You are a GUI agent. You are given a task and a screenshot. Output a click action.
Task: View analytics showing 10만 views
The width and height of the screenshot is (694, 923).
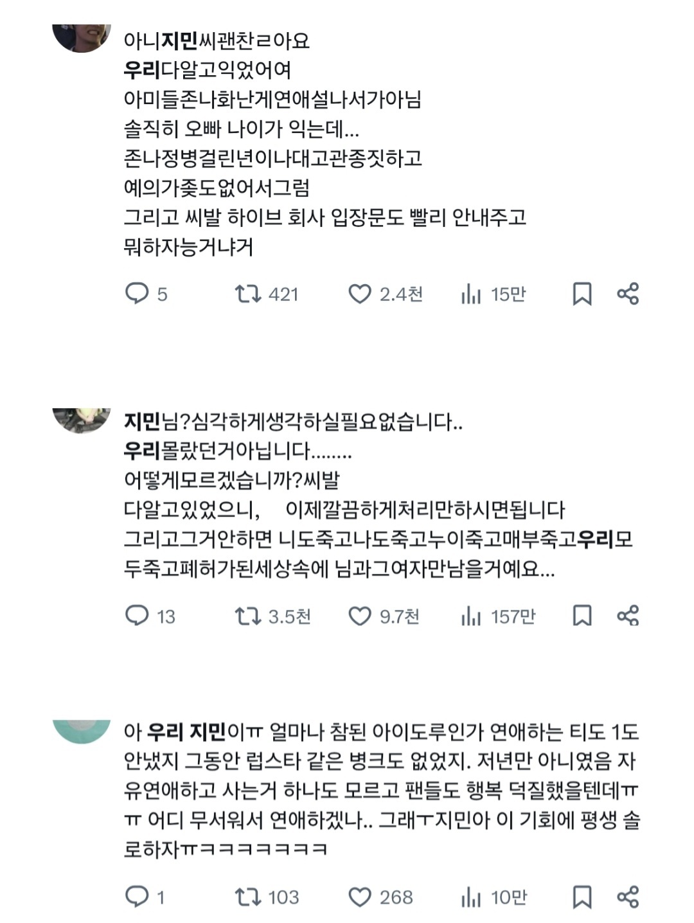(x=471, y=897)
